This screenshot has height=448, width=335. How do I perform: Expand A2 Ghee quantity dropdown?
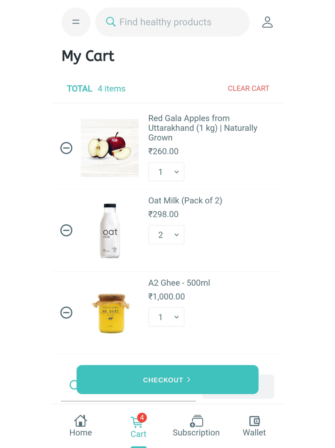(x=166, y=317)
